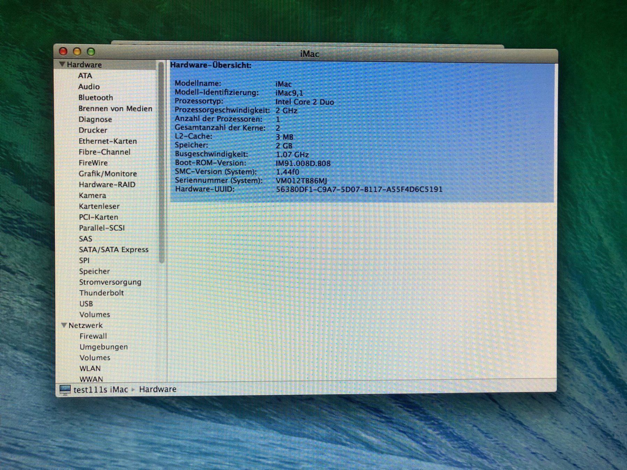This screenshot has height=470, width=627.
Task: Collapse the Netzwerk section triangle
Action: tap(64, 325)
